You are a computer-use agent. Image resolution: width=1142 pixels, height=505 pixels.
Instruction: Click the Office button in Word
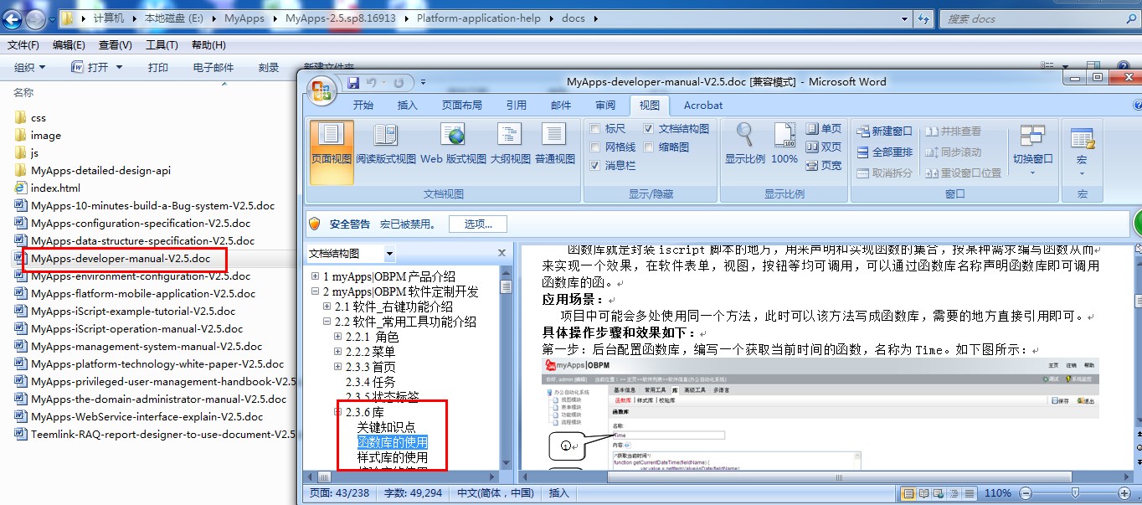(323, 90)
